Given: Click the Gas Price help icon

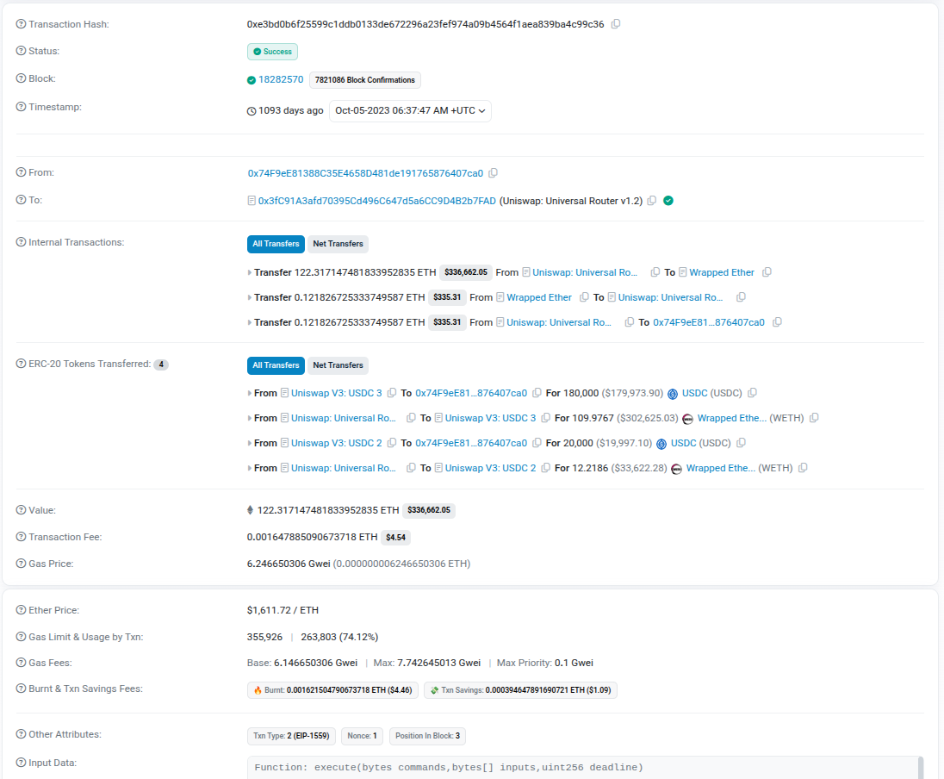Looking at the screenshot, I should 21,564.
